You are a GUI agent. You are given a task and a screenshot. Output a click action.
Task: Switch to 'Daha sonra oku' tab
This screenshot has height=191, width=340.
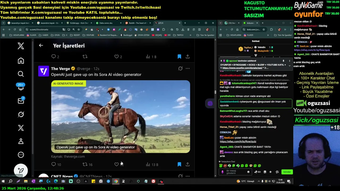pyautogui.click(x=108, y=23)
